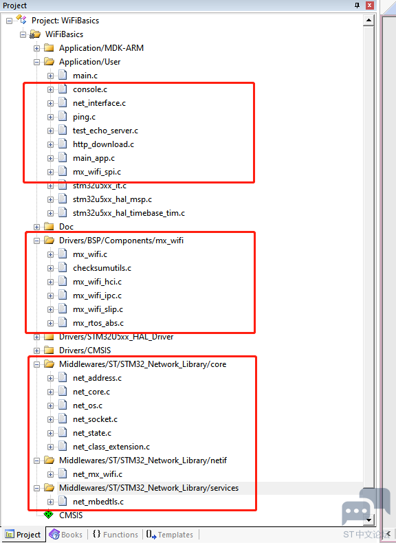Click the net_socket.c file icon
This screenshot has height=545, width=396.
[x=63, y=419]
